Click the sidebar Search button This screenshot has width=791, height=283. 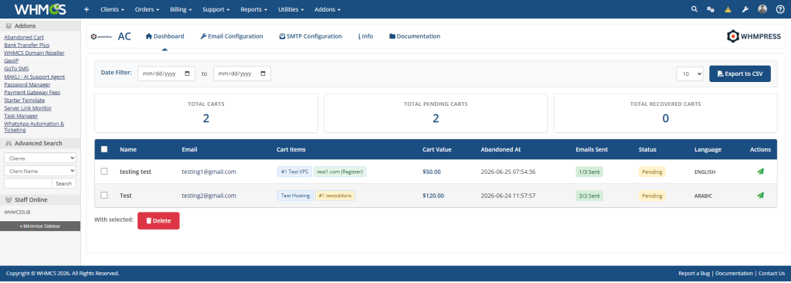(x=64, y=183)
